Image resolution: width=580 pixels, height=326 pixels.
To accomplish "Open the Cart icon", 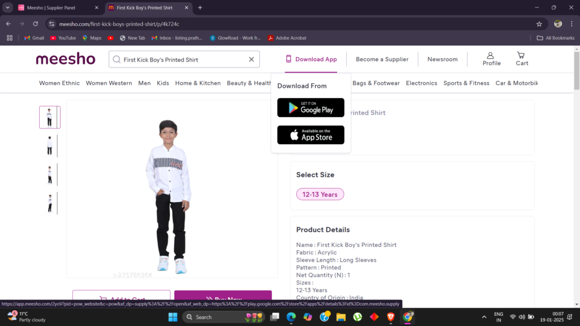I will 522,59.
